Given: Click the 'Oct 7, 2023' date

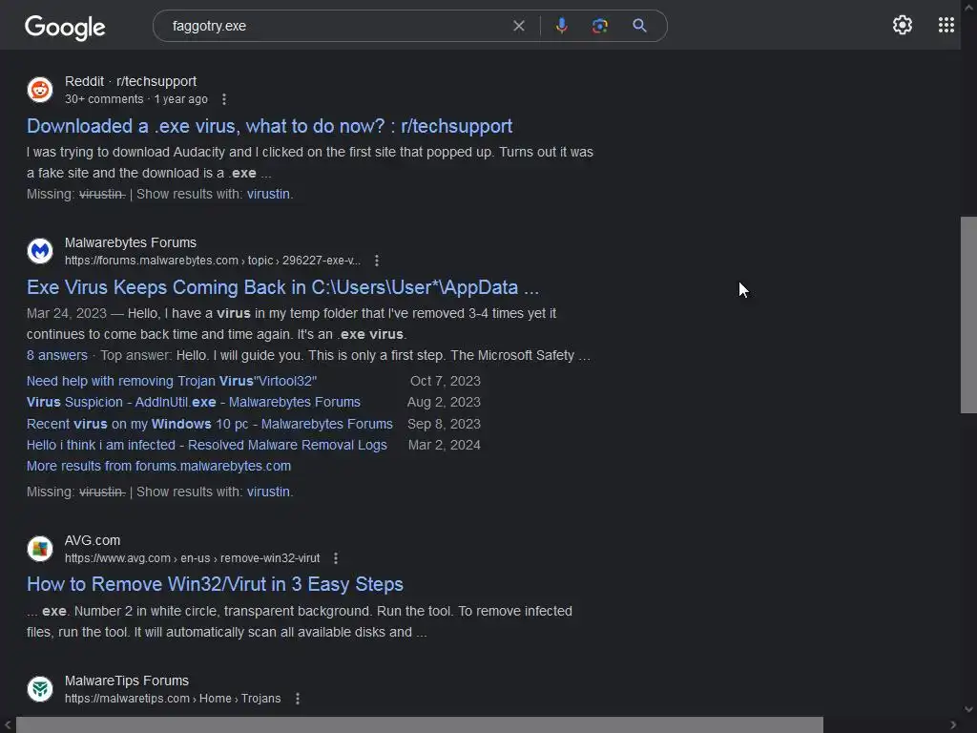Looking at the screenshot, I should [x=445, y=381].
